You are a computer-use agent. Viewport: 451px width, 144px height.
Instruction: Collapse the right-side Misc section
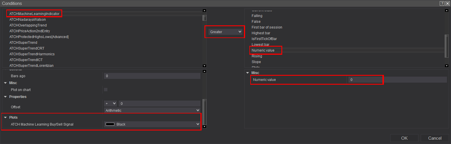(x=248, y=73)
